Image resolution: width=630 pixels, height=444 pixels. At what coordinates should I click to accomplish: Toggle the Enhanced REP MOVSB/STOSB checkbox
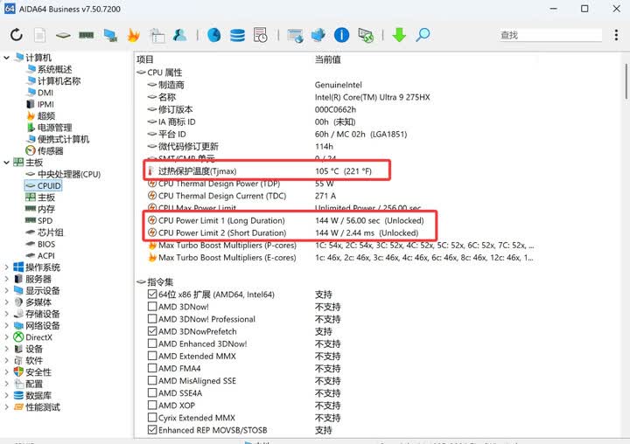tap(152, 430)
